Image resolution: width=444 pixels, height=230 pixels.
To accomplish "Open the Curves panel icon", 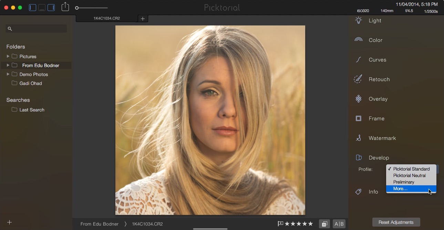I will coord(359,59).
